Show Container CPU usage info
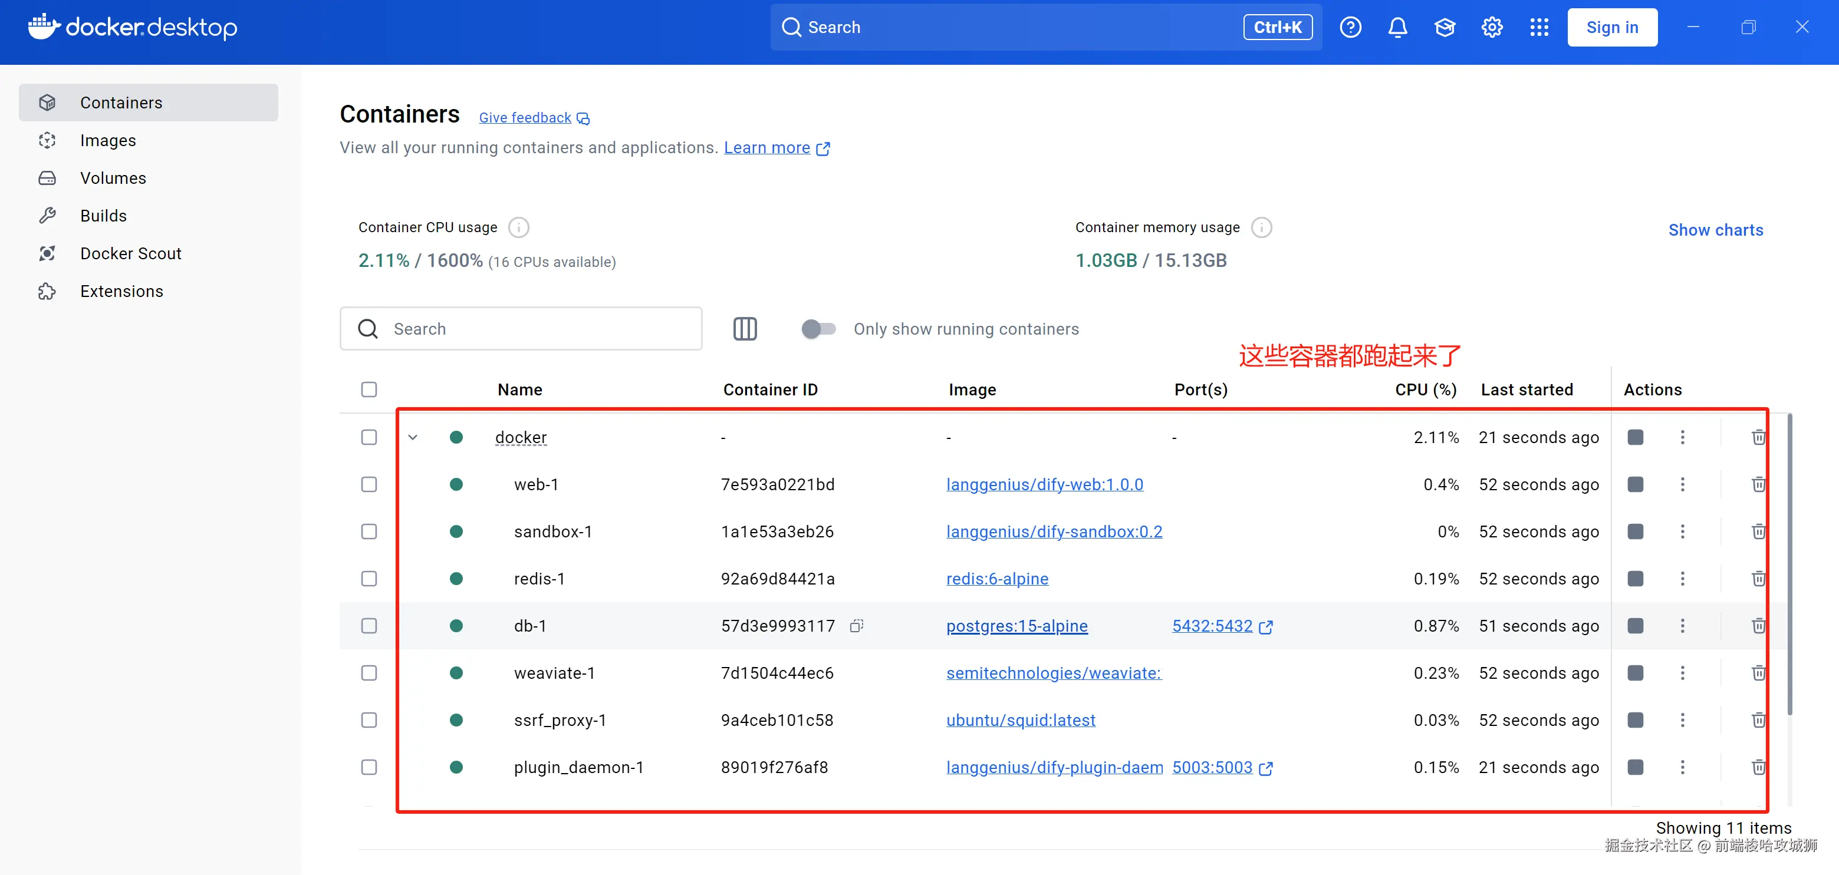The height and width of the screenshot is (875, 1839). click(518, 227)
